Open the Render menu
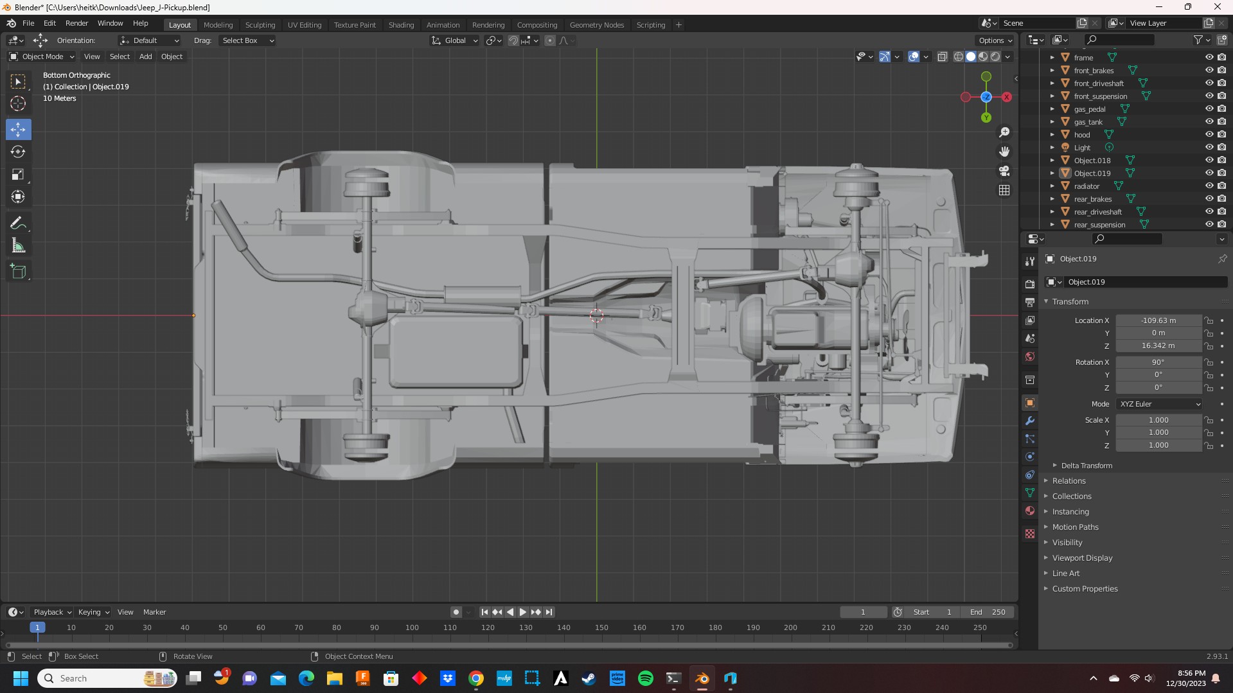Image resolution: width=1233 pixels, height=693 pixels. pos(76,23)
